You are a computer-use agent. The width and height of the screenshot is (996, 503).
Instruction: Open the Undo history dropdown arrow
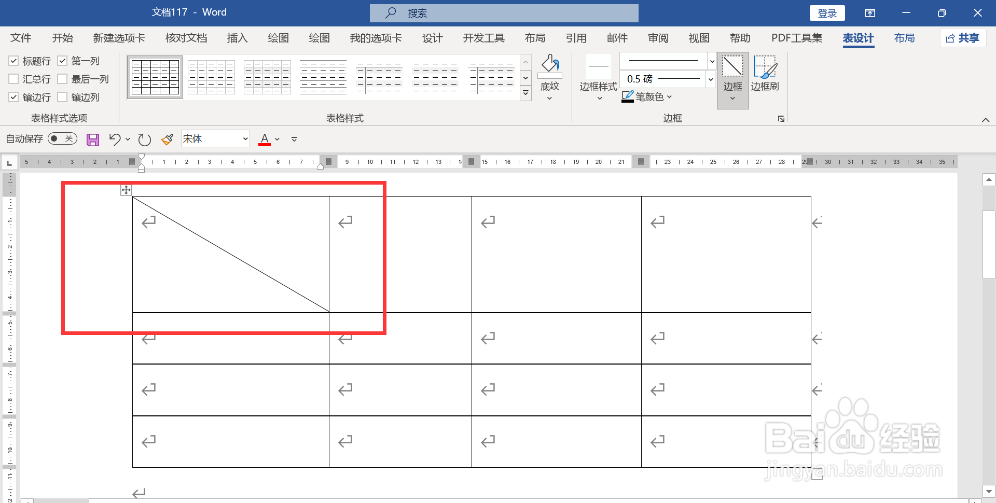(128, 139)
